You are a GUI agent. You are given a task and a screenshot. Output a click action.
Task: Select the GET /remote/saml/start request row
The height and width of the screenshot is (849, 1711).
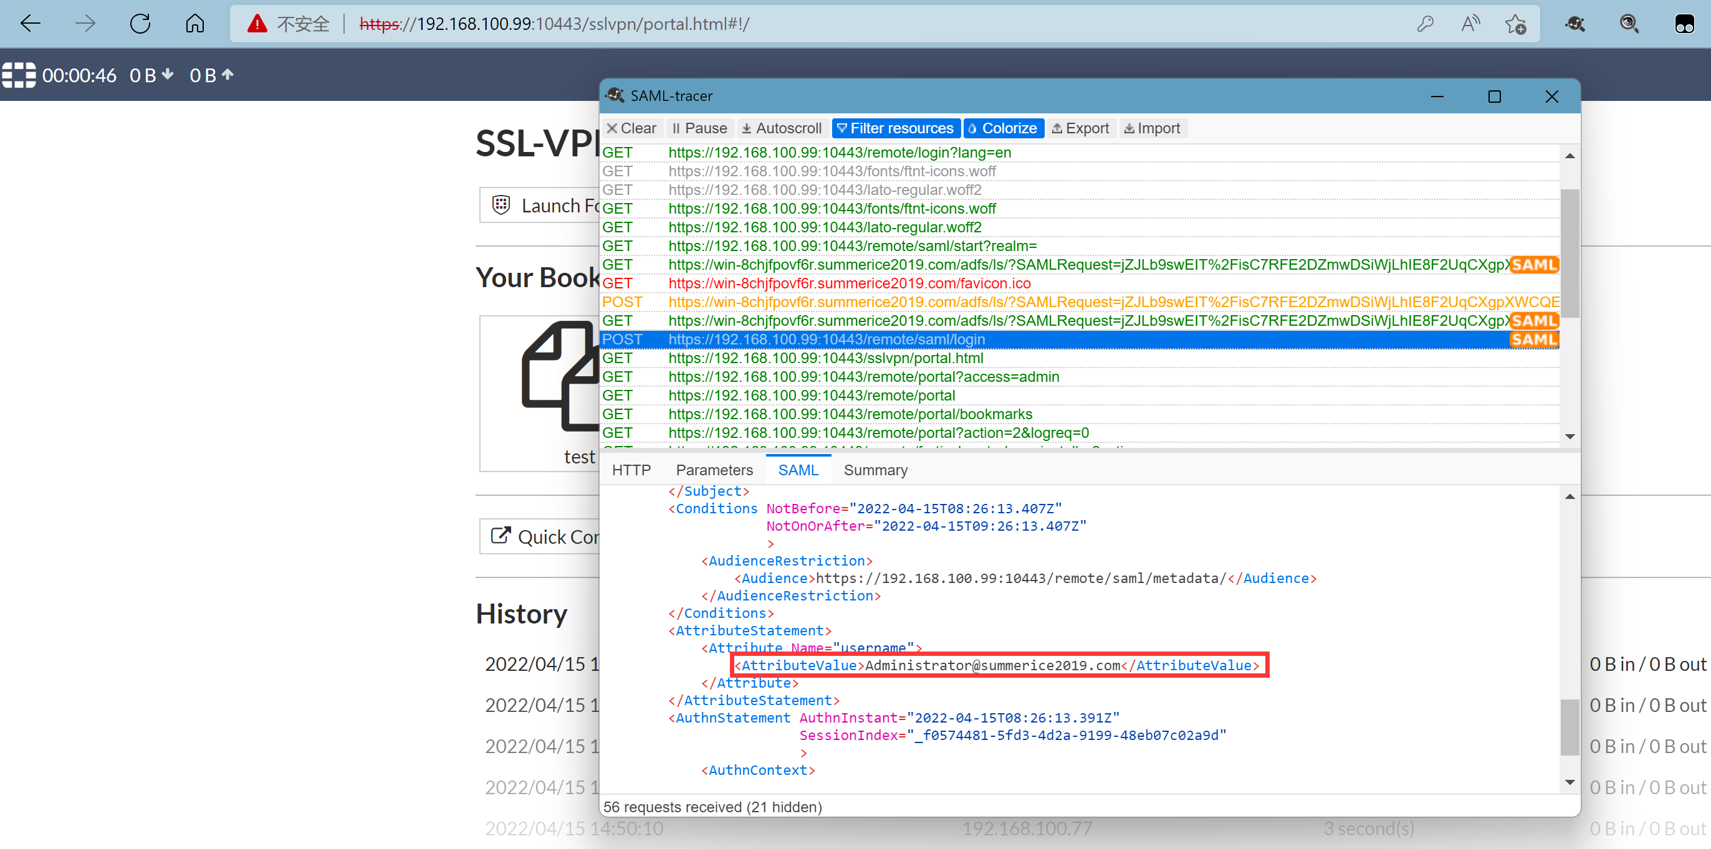(x=851, y=245)
